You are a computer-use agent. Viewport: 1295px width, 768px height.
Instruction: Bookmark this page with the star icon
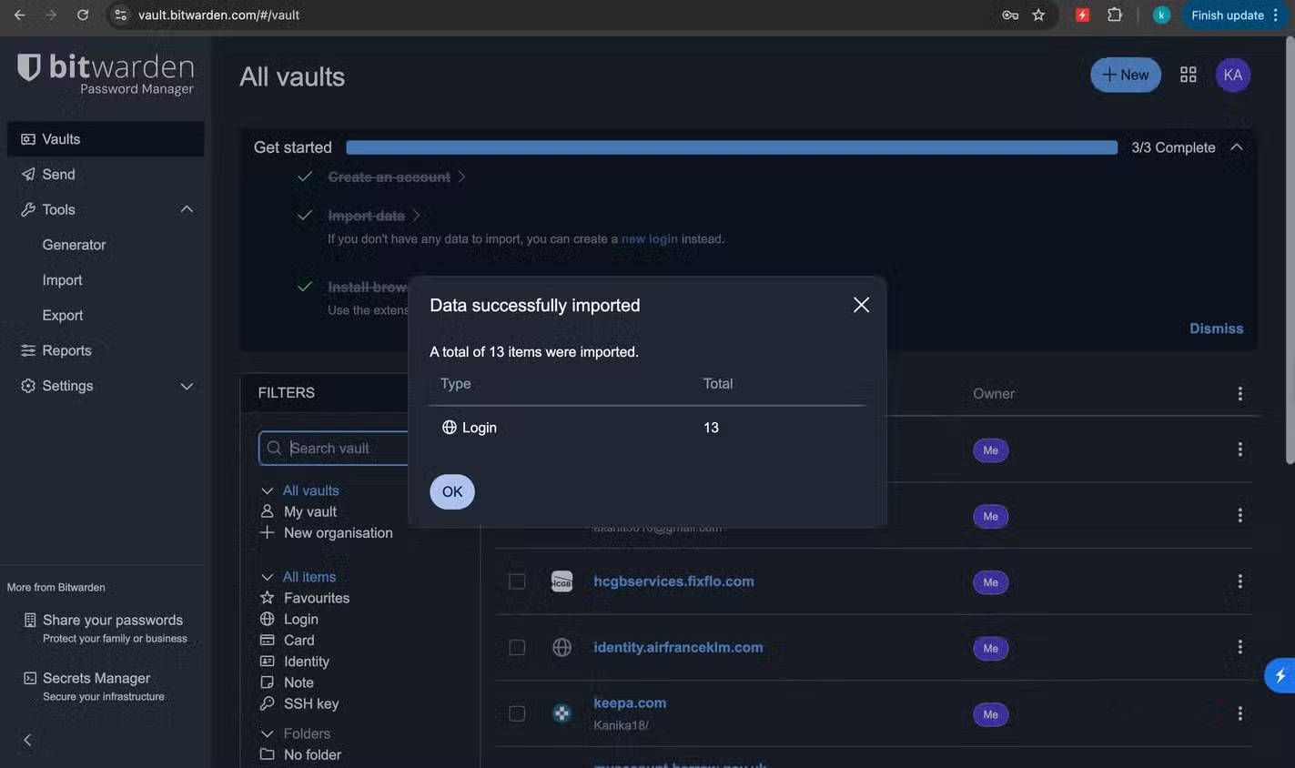click(x=1038, y=15)
